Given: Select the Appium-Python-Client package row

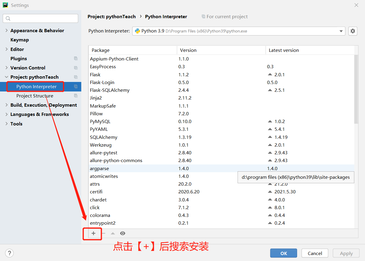Looking at the screenshot, I should pyautogui.click(x=222, y=59).
